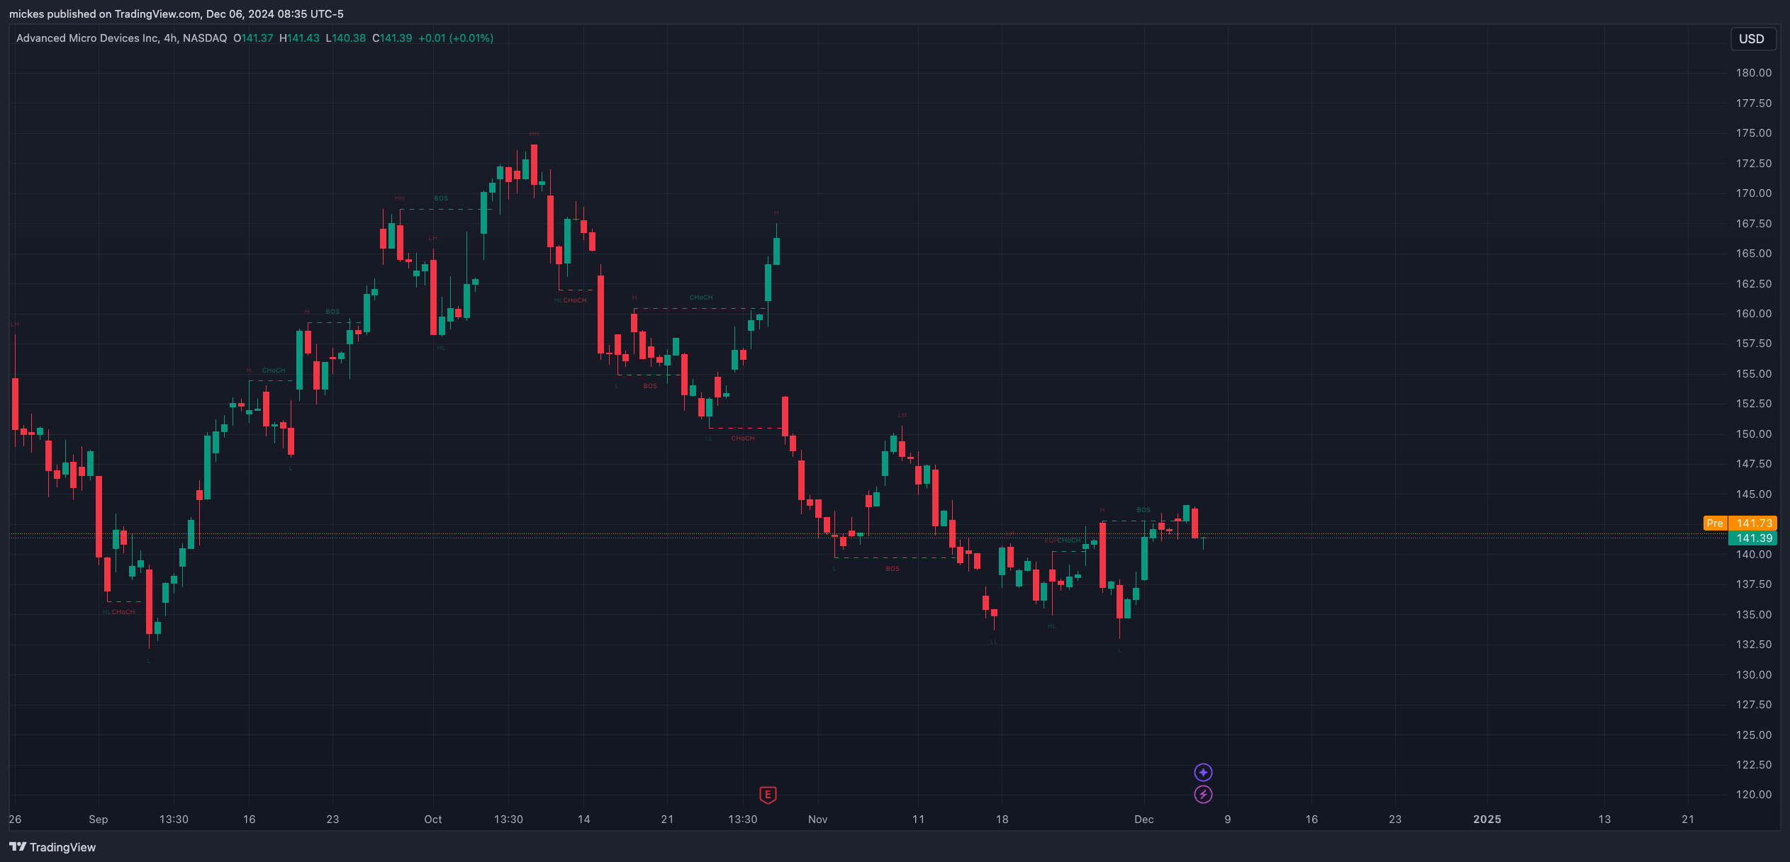Screen dimensions: 1790x862
Task: Click the low value L140.38
Action: 346,38
